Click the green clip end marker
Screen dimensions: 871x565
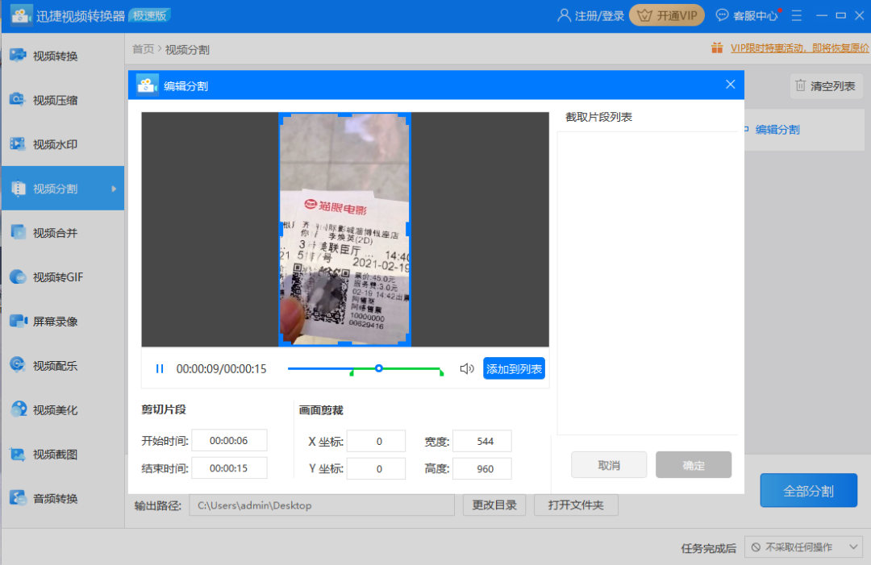[442, 372]
